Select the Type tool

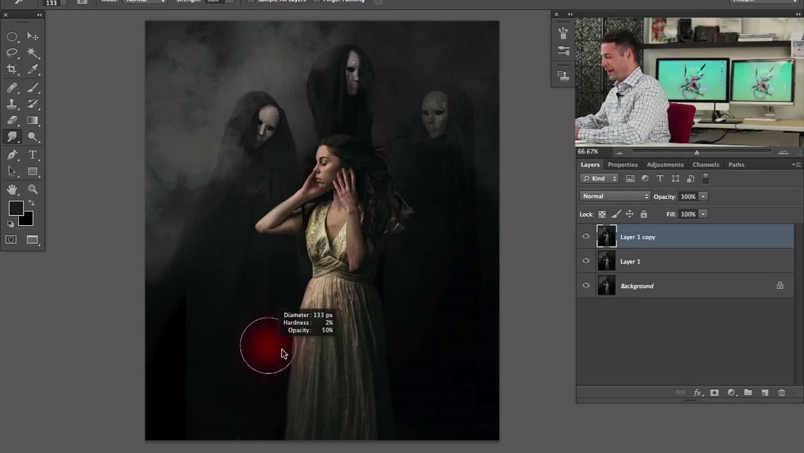(x=32, y=155)
